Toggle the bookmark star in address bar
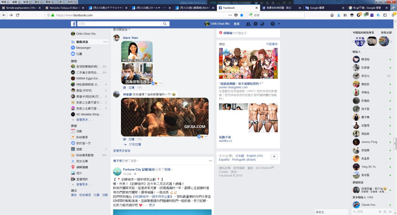The height and width of the screenshot is (215, 397). tap(242, 15)
